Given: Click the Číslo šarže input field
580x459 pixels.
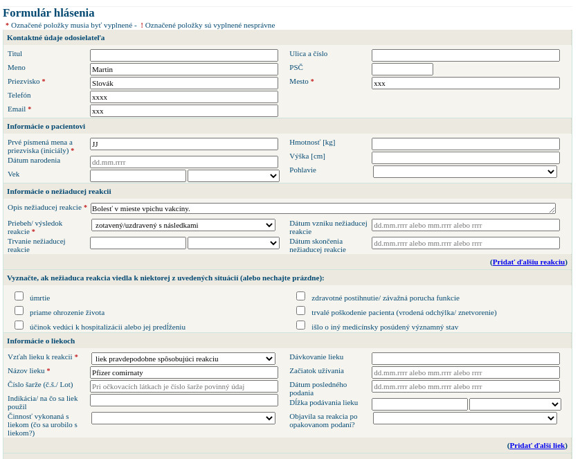Looking at the screenshot, I should click(x=184, y=386).
